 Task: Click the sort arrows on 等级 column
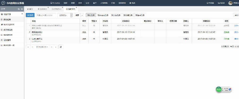point(96,21)
